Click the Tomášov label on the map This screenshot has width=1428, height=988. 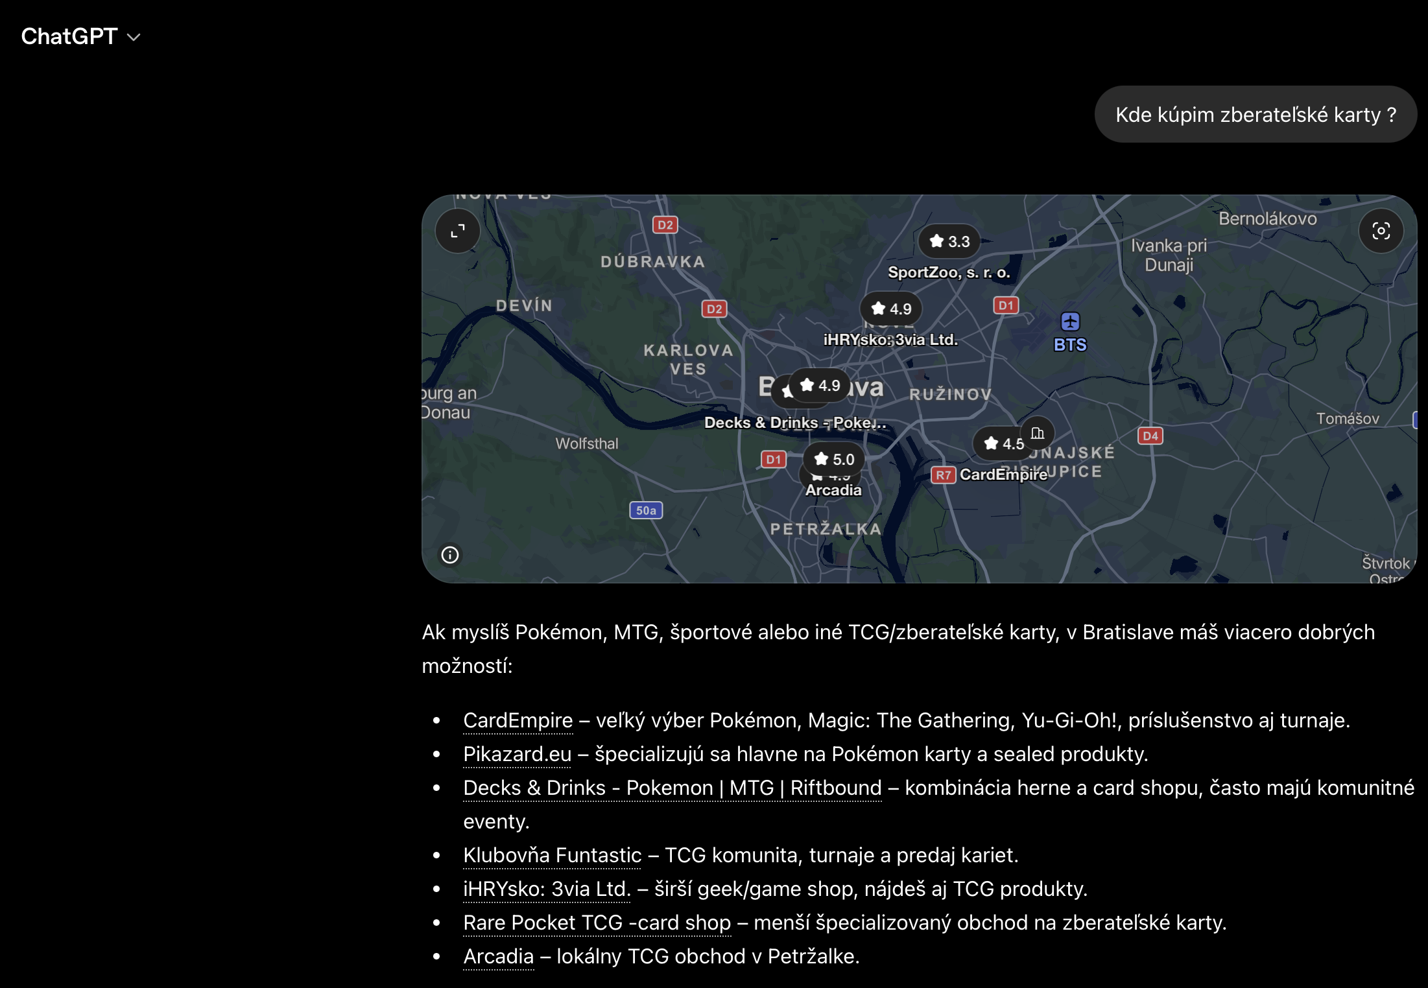click(1348, 419)
